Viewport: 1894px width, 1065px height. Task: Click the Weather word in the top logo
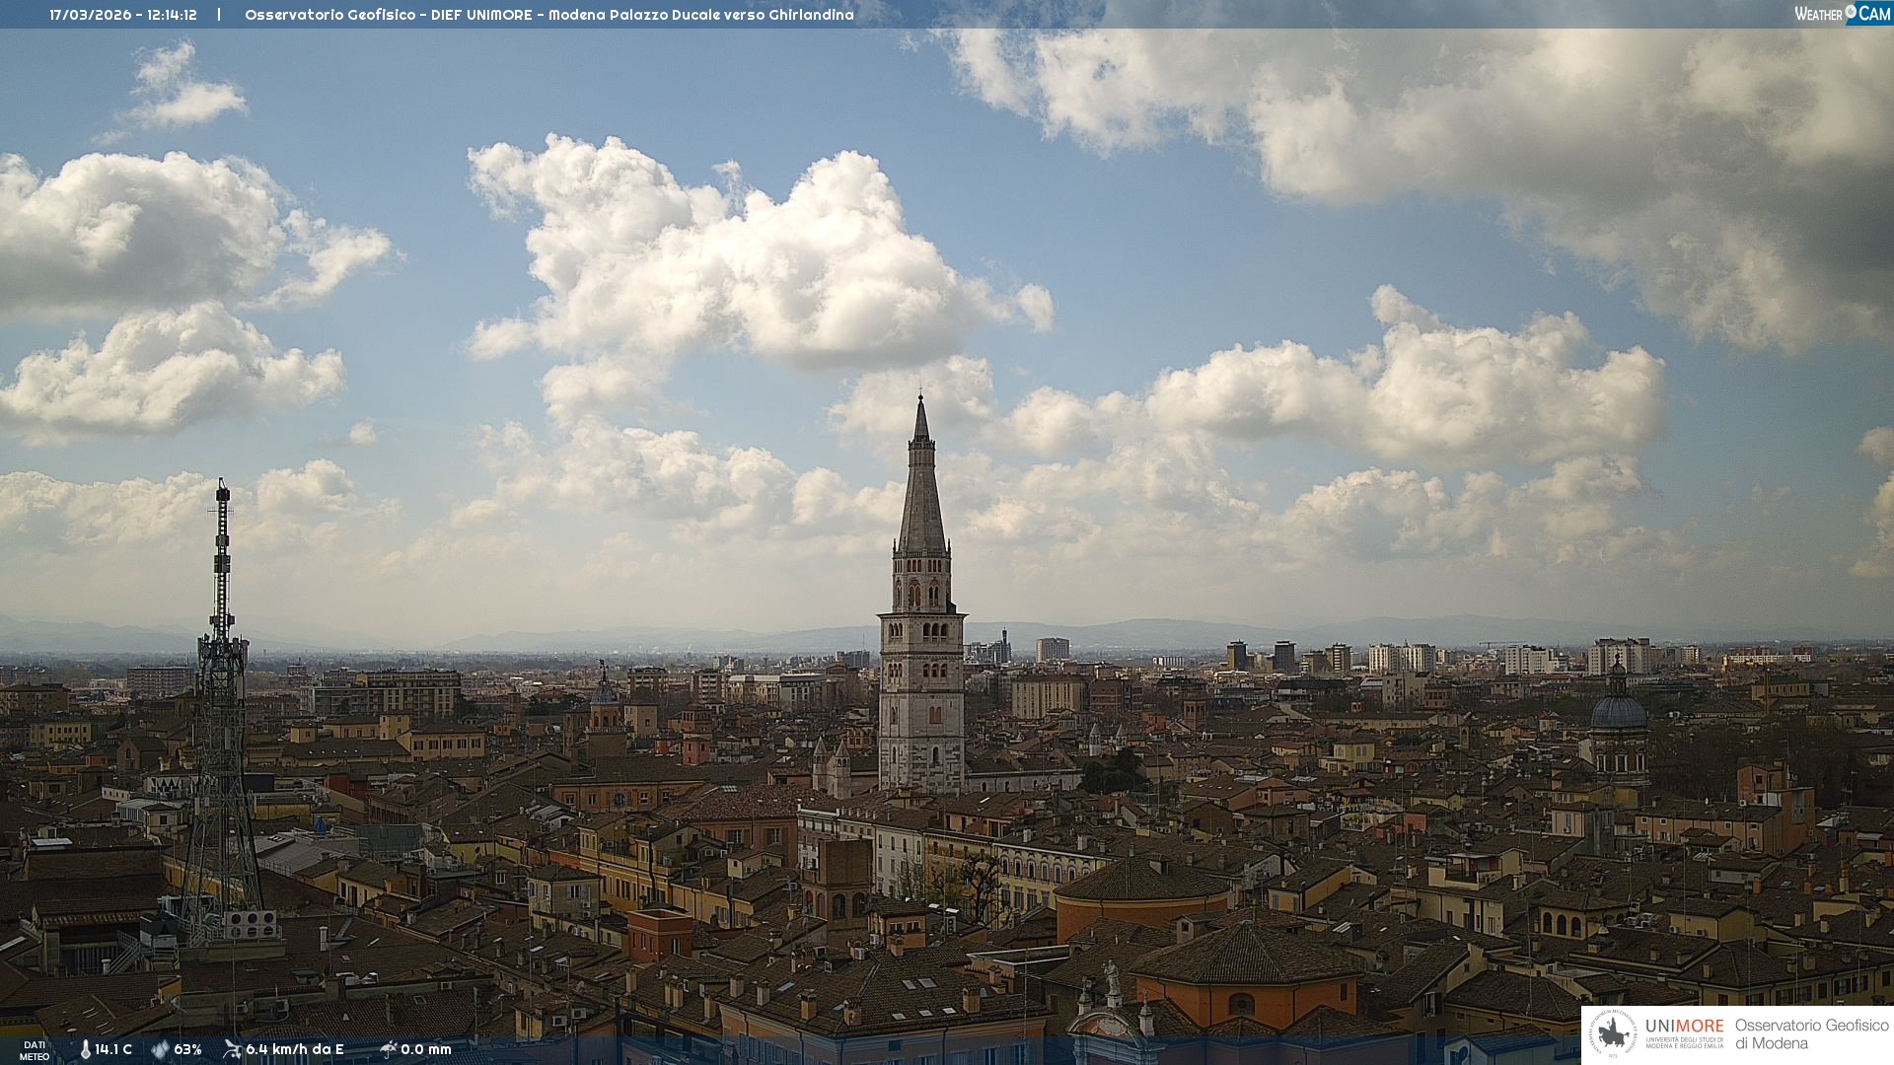1818,14
